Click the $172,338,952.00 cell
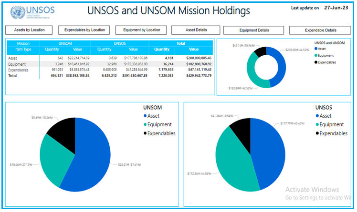 click(136, 64)
